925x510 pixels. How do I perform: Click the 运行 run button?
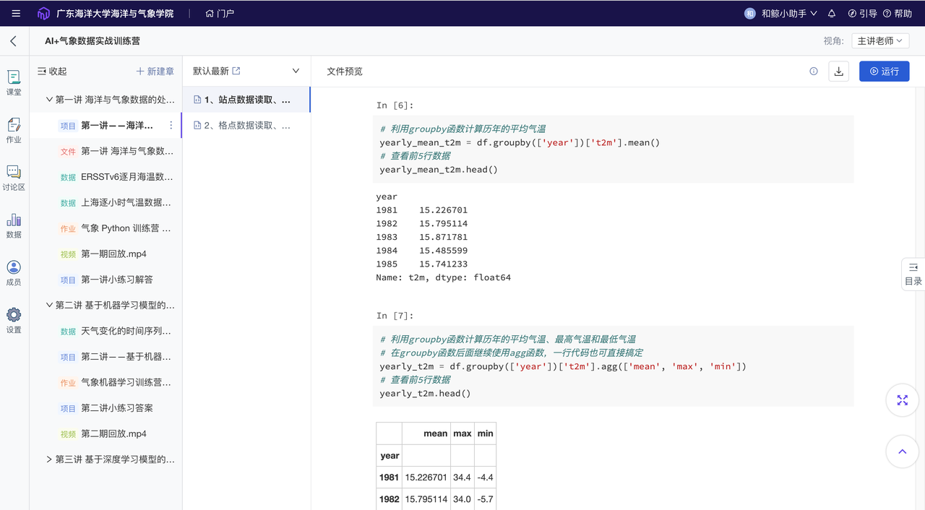coord(884,72)
